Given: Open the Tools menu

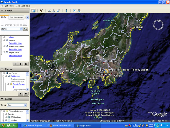Looking at the screenshot, I should 18,6.
